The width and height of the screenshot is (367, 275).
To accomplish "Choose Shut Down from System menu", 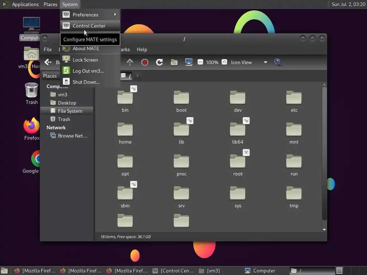I will click(x=90, y=82).
